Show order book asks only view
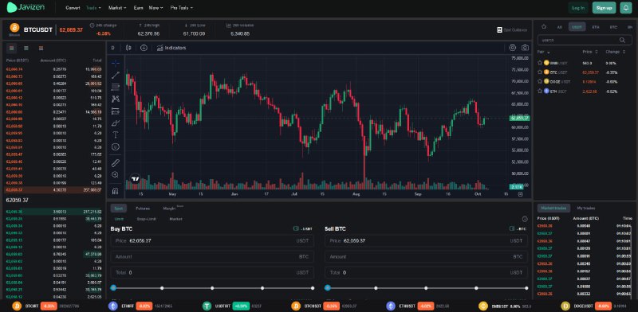 (x=41, y=48)
